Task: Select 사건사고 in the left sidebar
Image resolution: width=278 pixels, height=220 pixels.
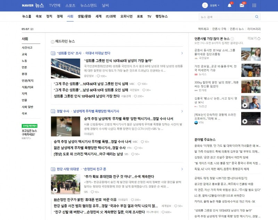Action: (27, 48)
